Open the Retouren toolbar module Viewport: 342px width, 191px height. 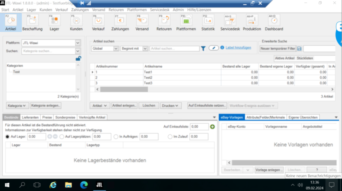pyautogui.click(x=164, y=23)
